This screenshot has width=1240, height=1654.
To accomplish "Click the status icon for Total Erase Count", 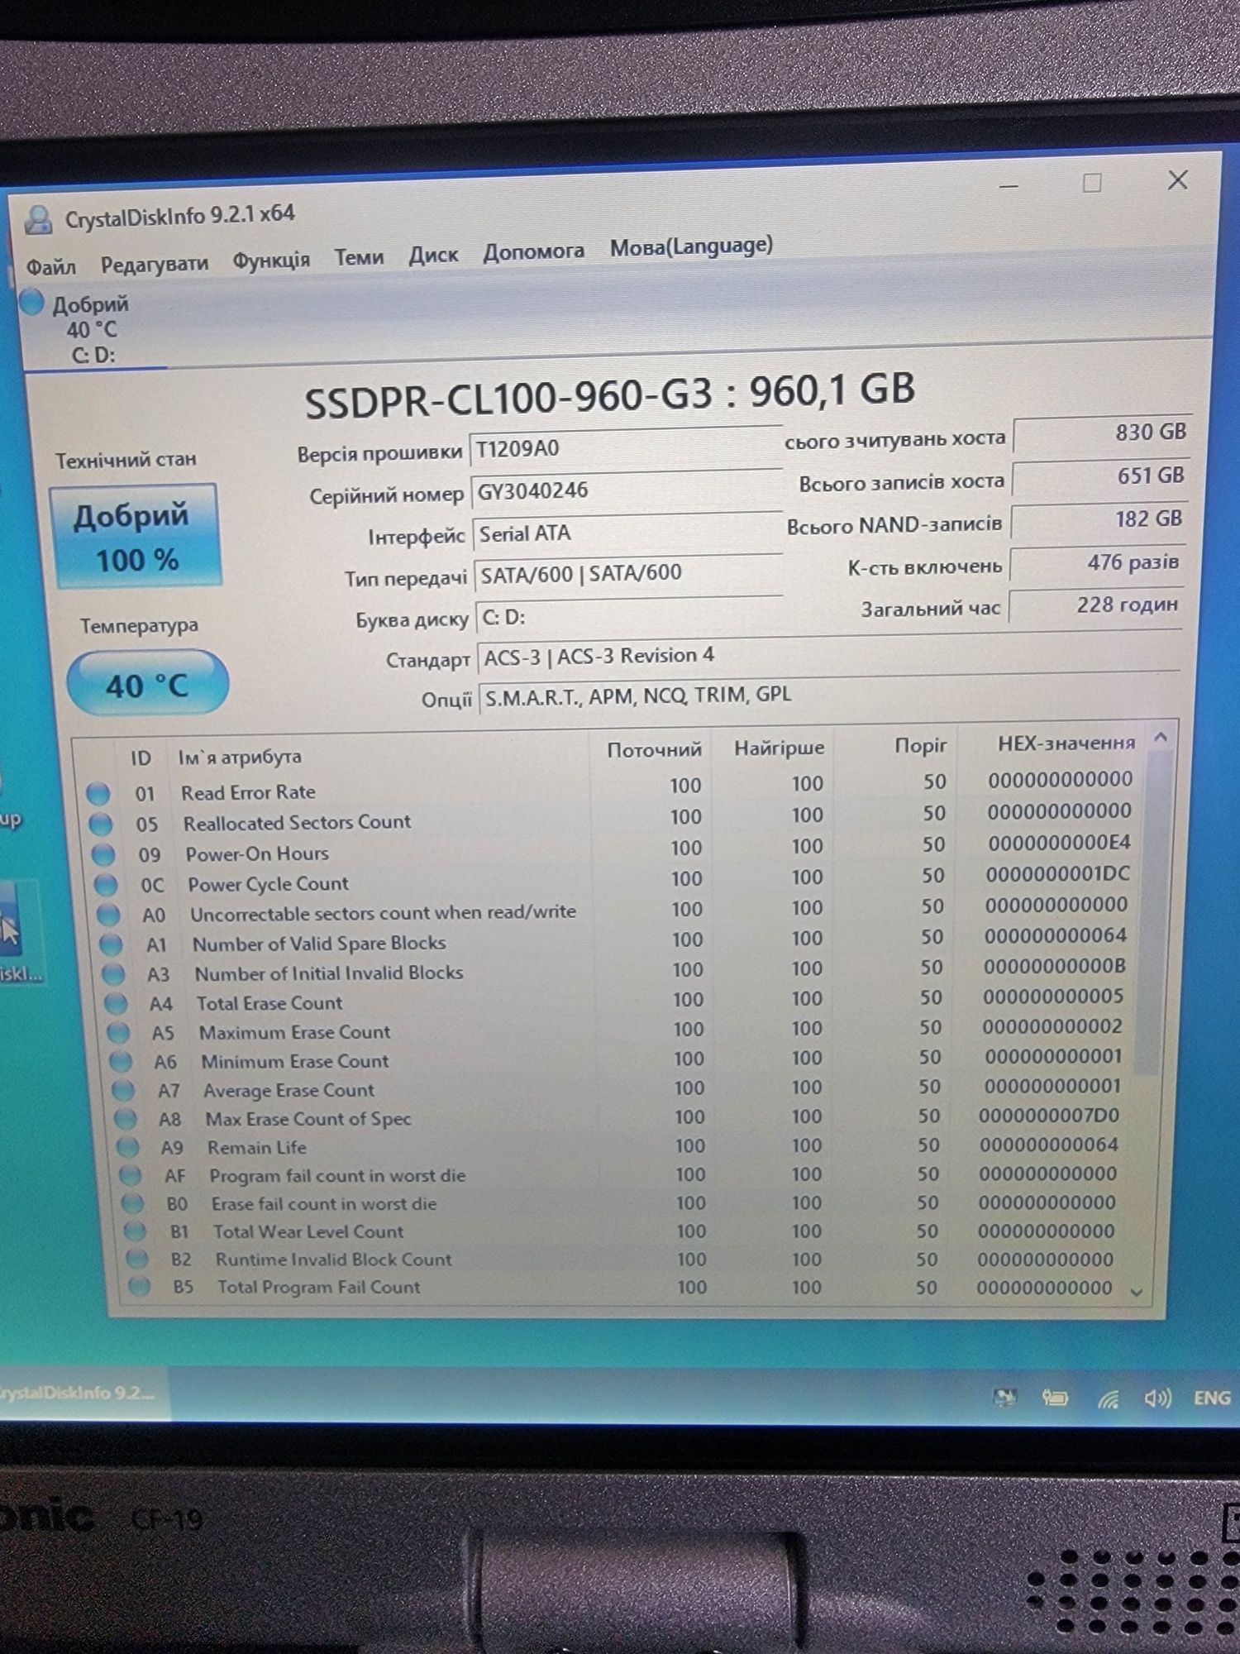I will click(x=116, y=1004).
